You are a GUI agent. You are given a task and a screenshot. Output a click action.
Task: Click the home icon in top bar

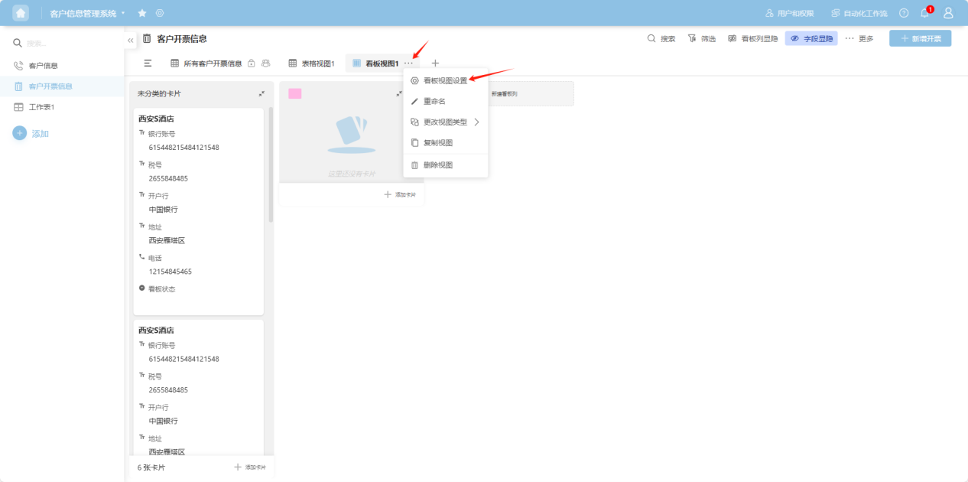pyautogui.click(x=21, y=13)
